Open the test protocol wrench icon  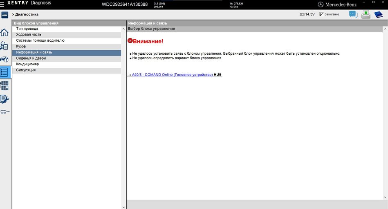(x=4, y=99)
